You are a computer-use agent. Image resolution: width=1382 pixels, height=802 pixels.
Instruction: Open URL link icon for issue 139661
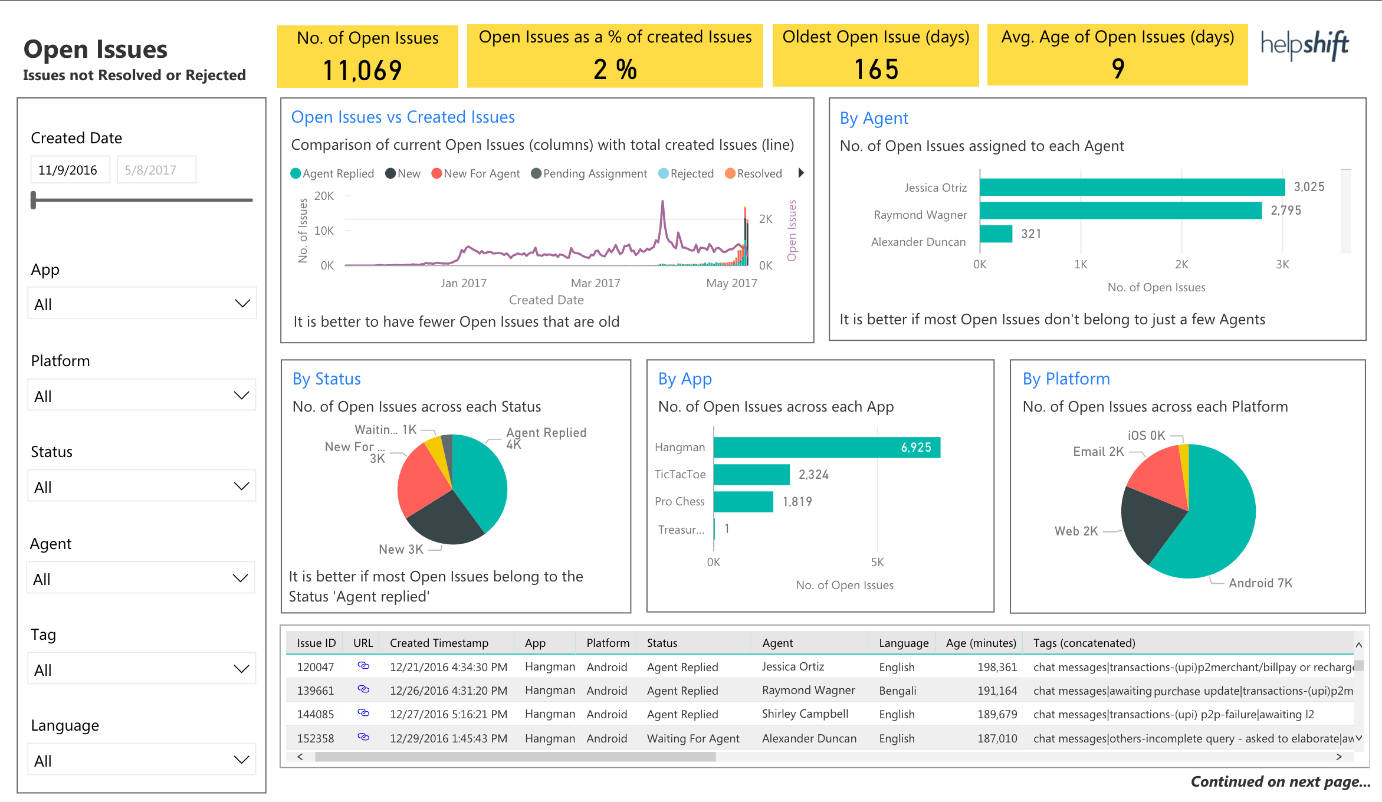click(363, 689)
